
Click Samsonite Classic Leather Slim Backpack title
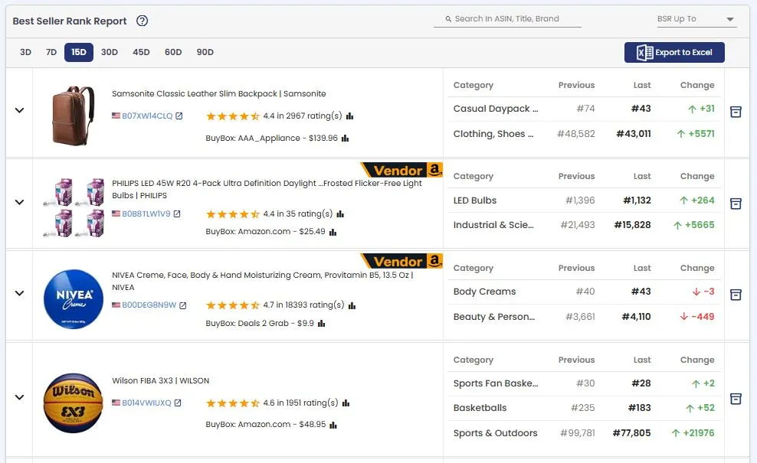click(x=218, y=93)
